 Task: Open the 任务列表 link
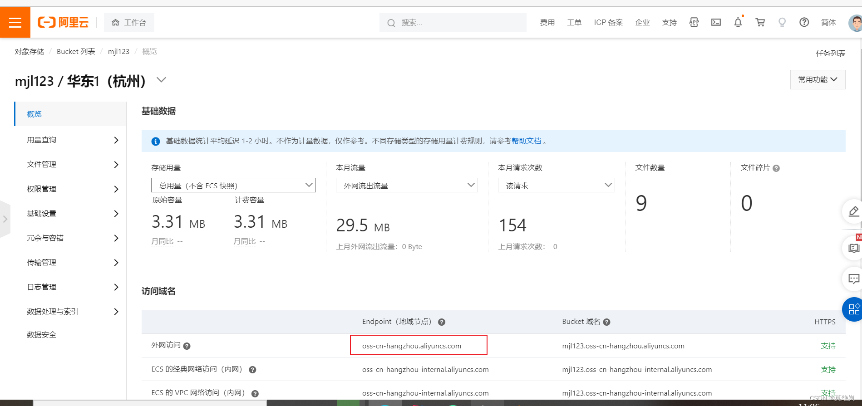[x=831, y=54]
